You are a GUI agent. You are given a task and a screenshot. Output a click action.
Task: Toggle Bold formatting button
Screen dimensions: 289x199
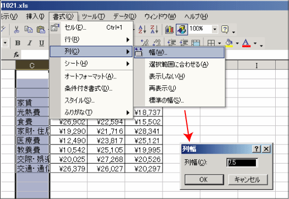(x=18, y=43)
